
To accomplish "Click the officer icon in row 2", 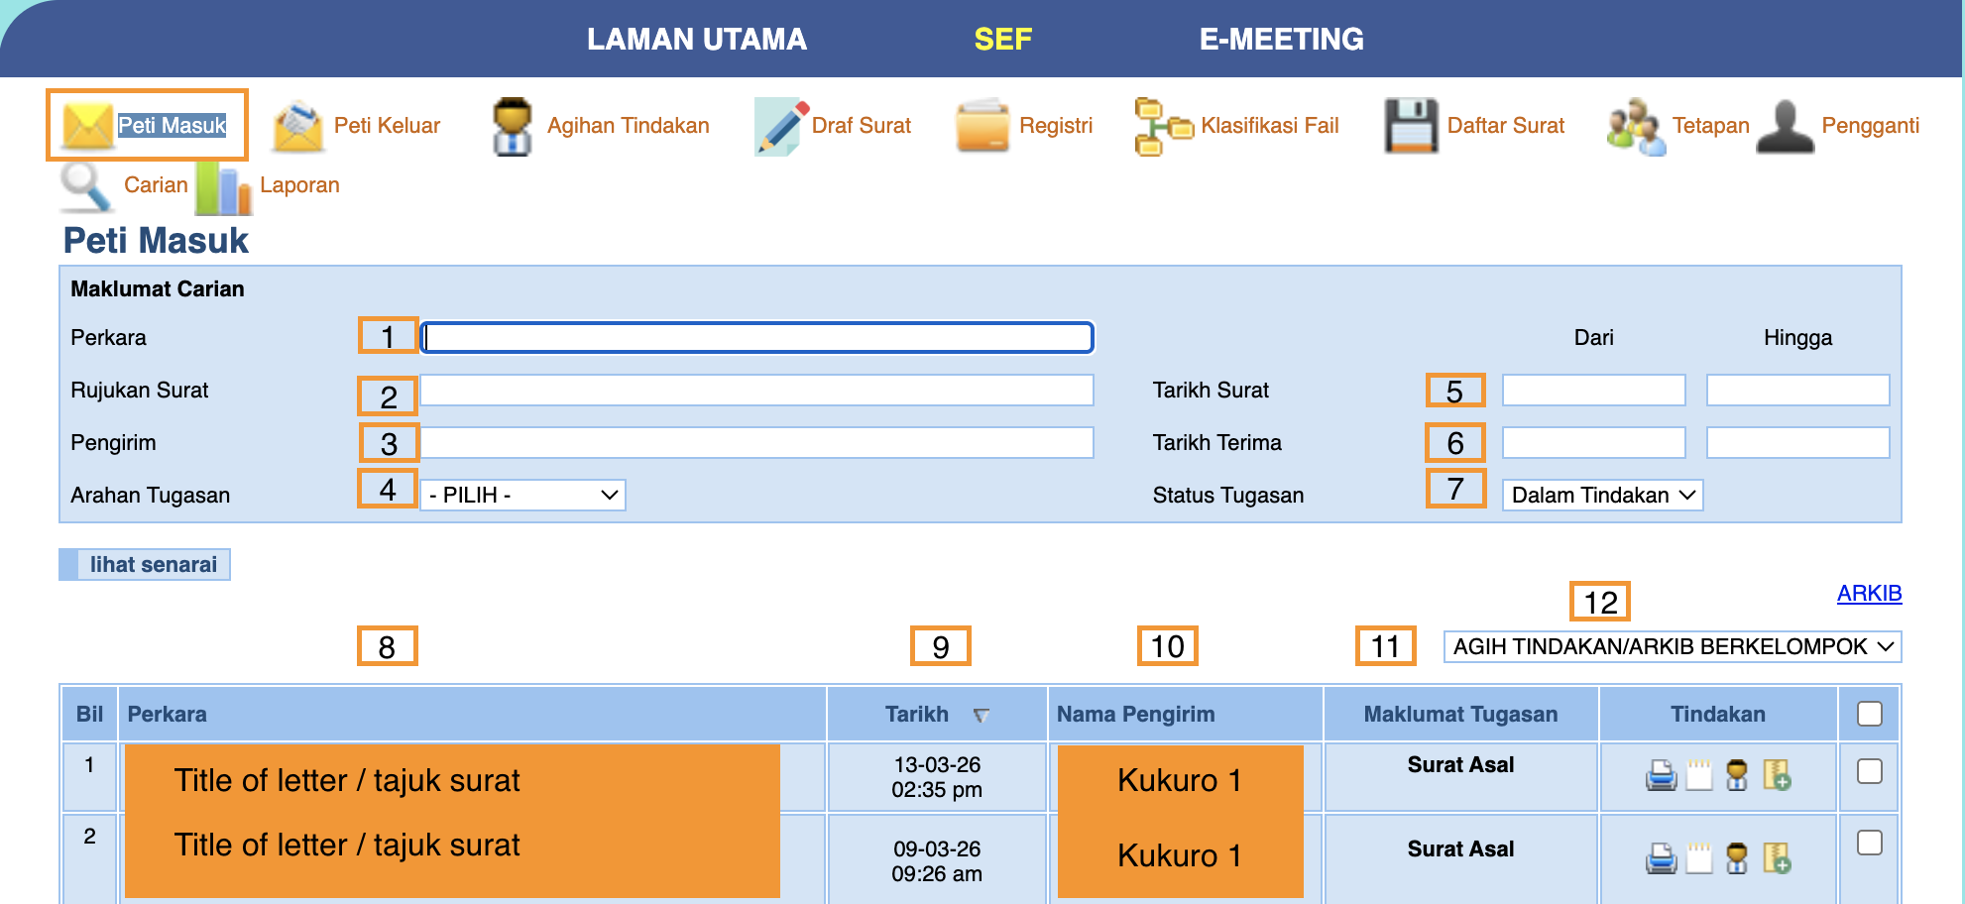I will (x=1737, y=858).
